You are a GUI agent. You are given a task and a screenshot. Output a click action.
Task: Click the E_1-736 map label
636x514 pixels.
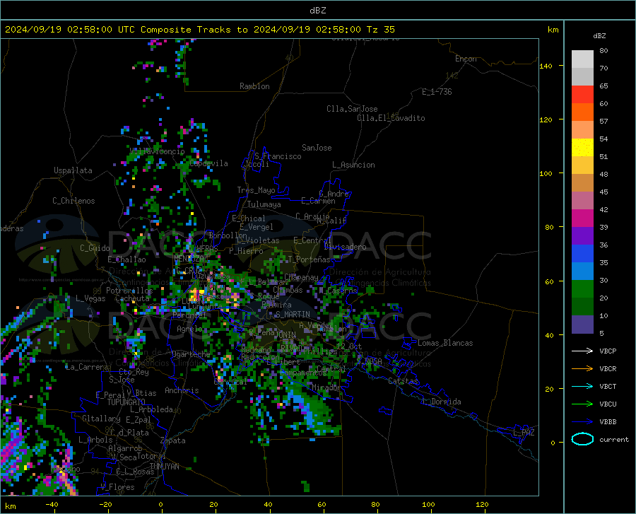(437, 92)
